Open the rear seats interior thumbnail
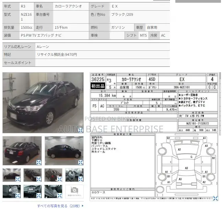The width and height of the screenshot is (222, 209). point(54,192)
